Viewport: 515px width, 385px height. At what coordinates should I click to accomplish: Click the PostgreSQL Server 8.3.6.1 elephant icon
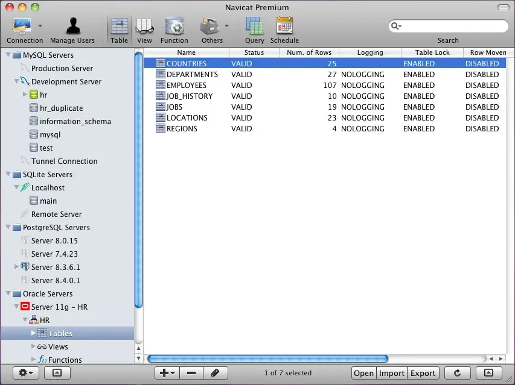coord(25,267)
